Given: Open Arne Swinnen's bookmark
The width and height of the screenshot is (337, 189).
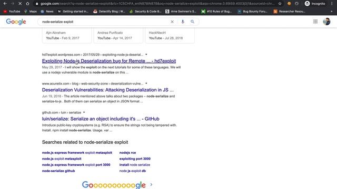Looking at the screenshot, I should 181,12.
